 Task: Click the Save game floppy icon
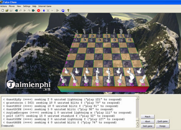[x=11, y=11]
